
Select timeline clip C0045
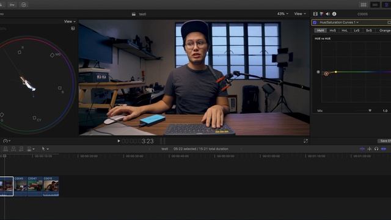point(20,186)
